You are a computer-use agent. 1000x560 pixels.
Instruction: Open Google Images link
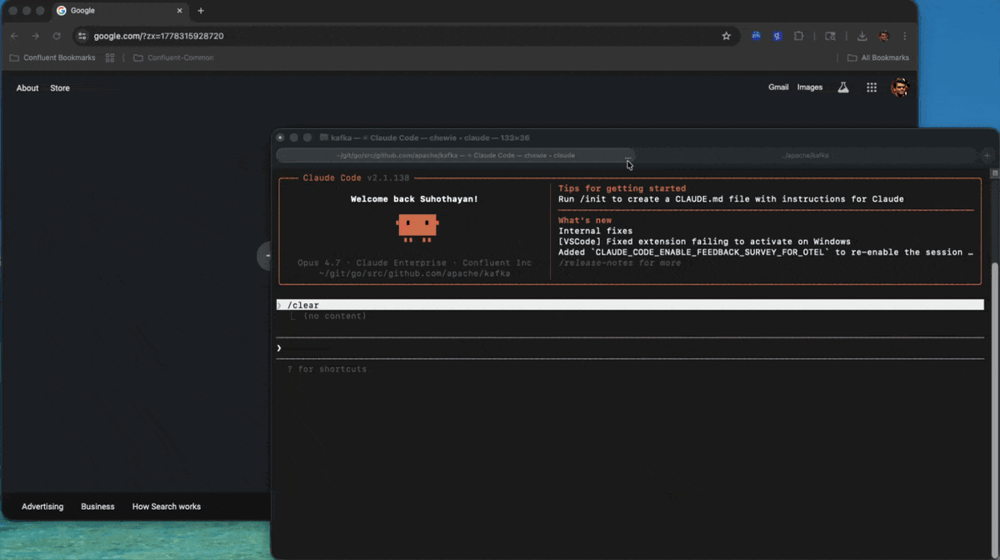810,87
